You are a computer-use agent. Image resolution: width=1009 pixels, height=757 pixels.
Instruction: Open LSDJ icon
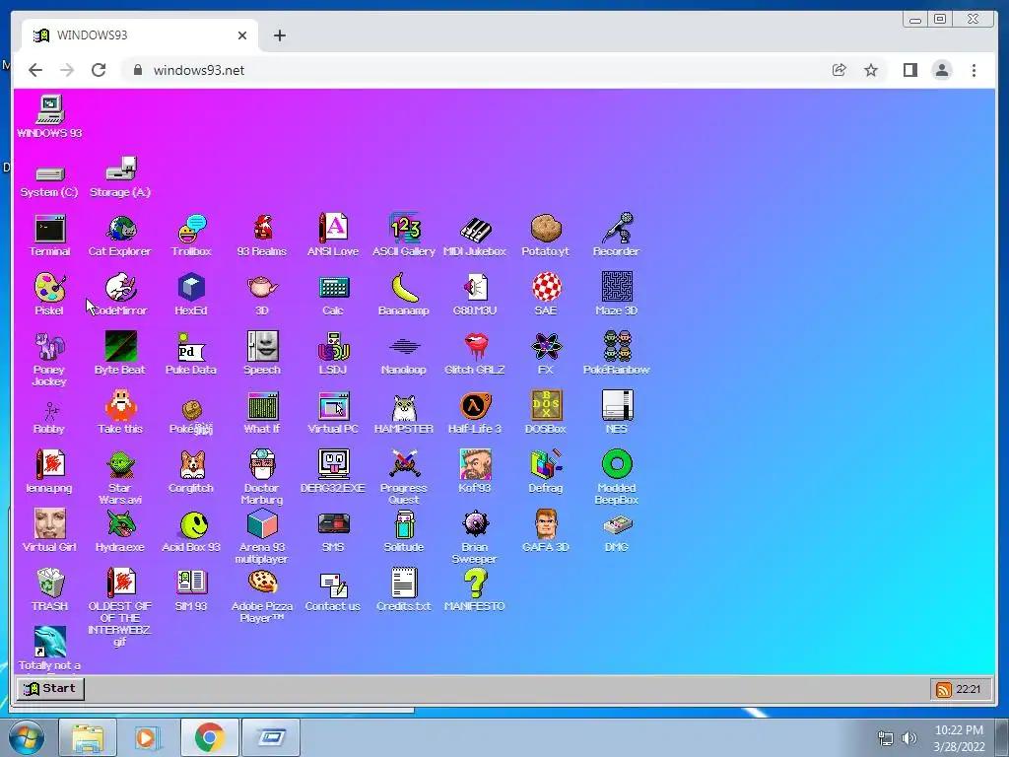point(333,354)
